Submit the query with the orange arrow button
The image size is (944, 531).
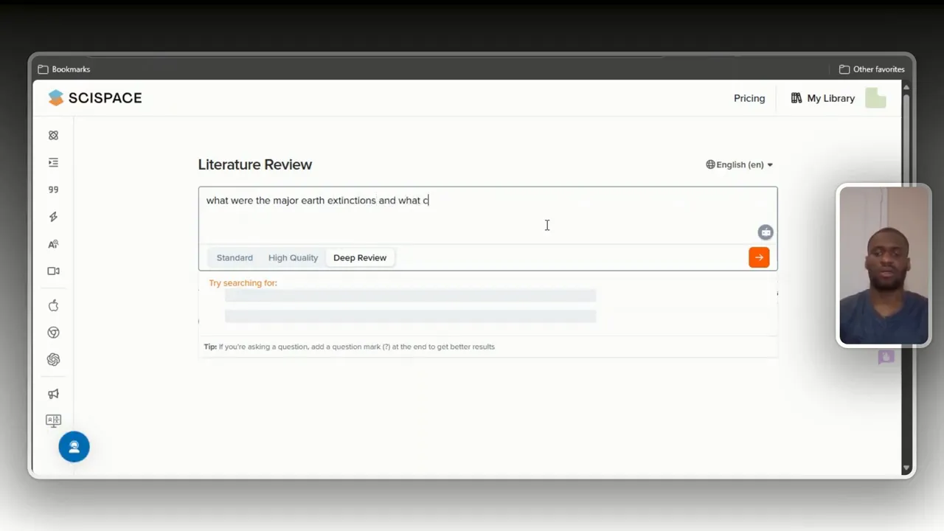tap(759, 257)
